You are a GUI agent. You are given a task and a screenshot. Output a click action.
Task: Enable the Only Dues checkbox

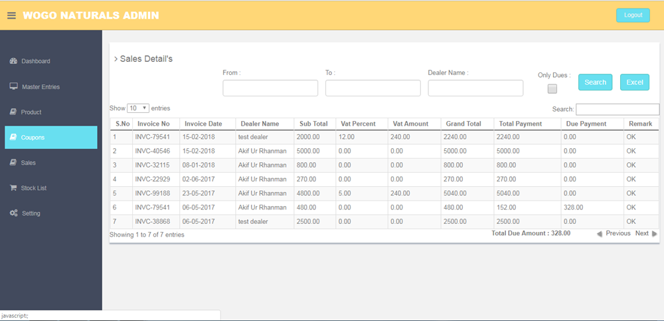[552, 89]
